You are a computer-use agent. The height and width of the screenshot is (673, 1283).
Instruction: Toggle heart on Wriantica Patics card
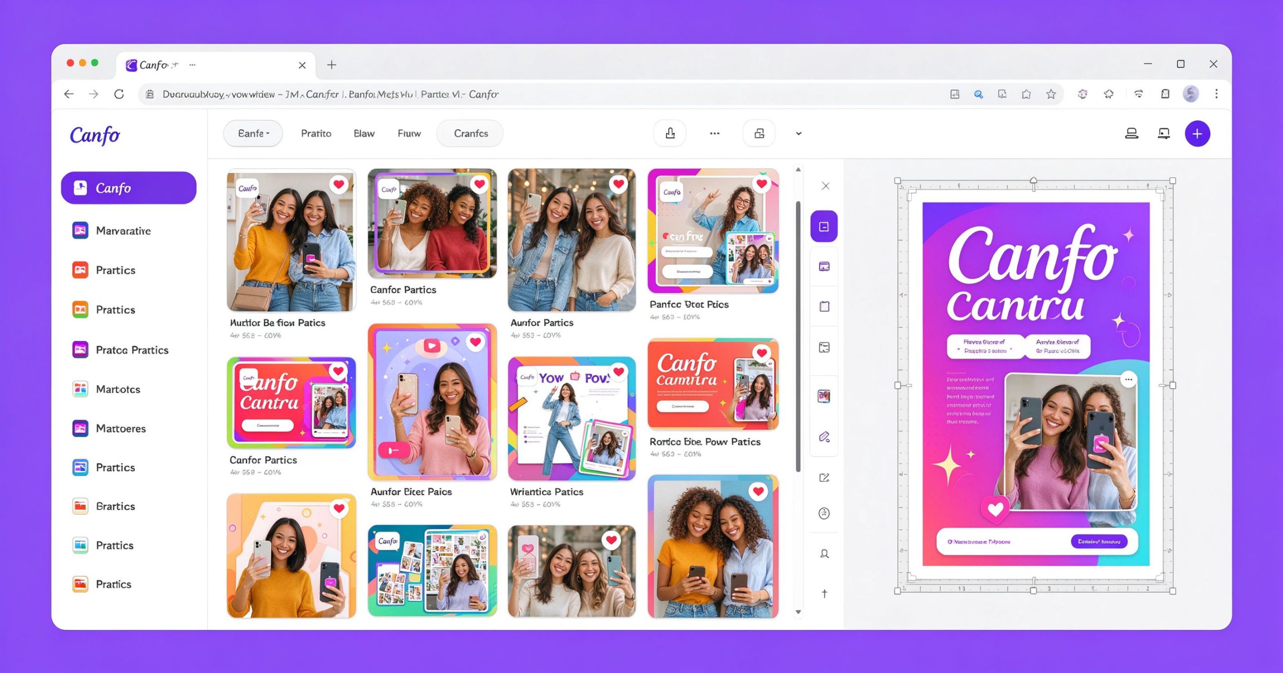(618, 372)
